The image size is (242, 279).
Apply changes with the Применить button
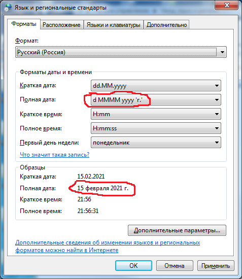216,266
